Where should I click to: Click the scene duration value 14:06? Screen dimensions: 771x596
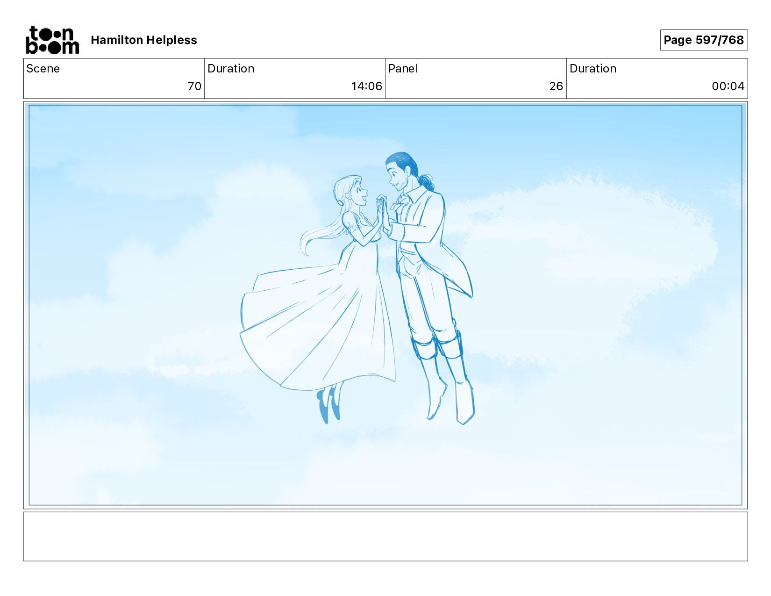point(367,86)
